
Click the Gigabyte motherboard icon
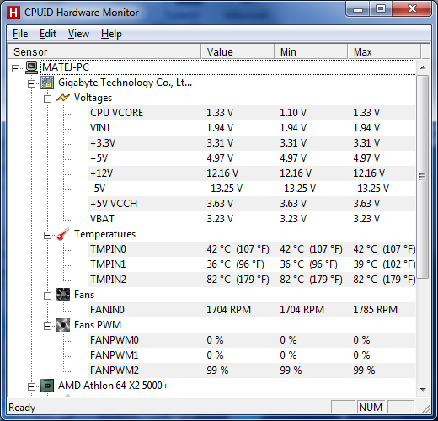pos(47,83)
